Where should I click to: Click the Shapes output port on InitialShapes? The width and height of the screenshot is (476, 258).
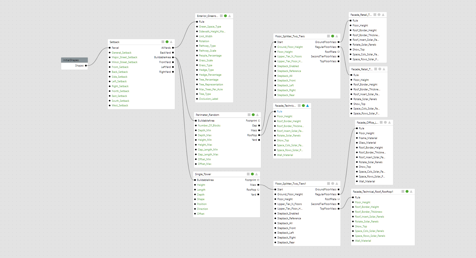tap(86, 66)
